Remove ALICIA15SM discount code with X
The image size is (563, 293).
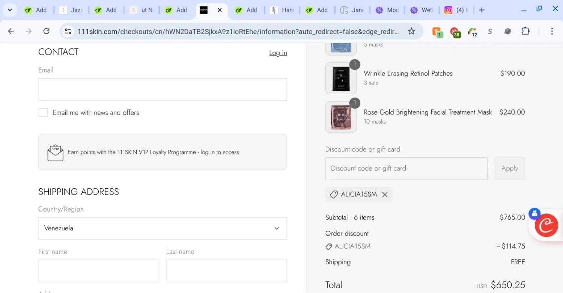coord(385,195)
